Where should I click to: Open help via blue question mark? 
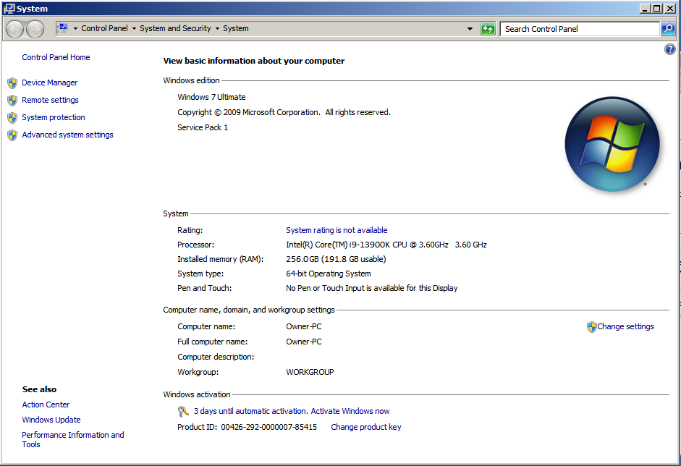(669, 49)
